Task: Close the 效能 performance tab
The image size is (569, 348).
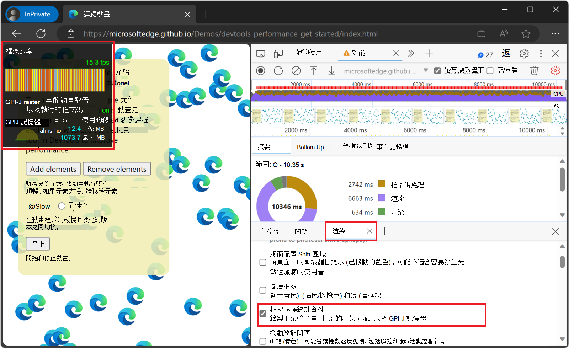Action: [396, 53]
